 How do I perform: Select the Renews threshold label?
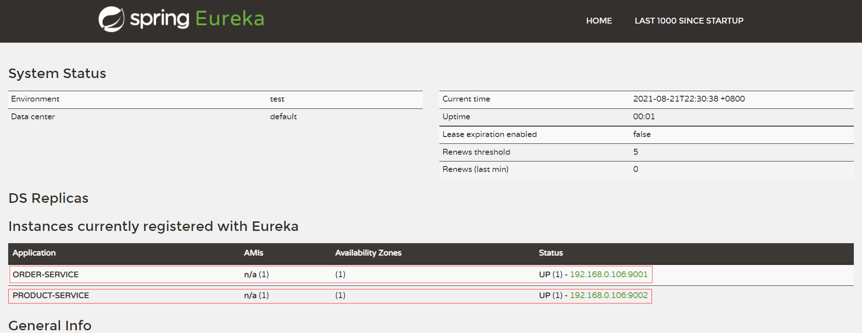coord(476,152)
